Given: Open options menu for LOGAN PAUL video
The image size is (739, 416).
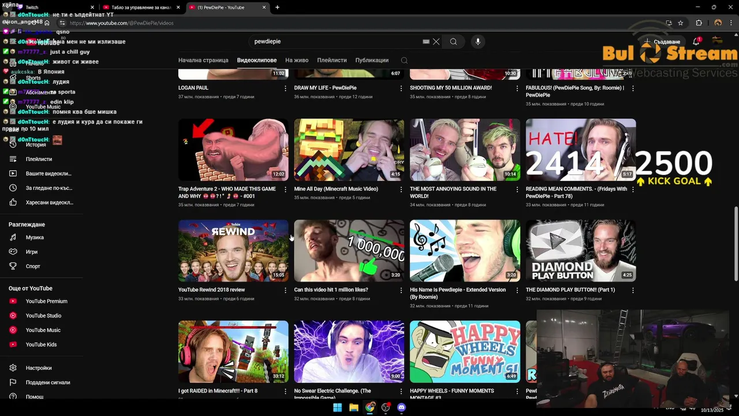Looking at the screenshot, I should pos(285,88).
